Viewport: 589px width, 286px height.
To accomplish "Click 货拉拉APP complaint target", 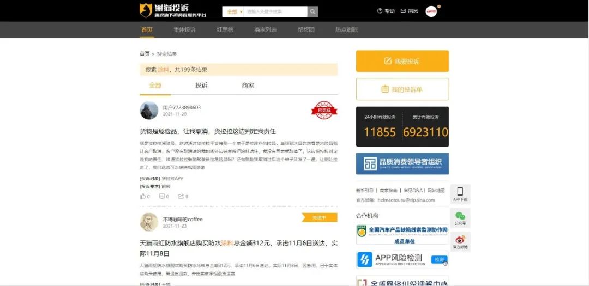I will click(172, 179).
